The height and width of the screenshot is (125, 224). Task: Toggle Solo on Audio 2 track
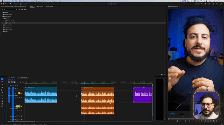click(19, 106)
